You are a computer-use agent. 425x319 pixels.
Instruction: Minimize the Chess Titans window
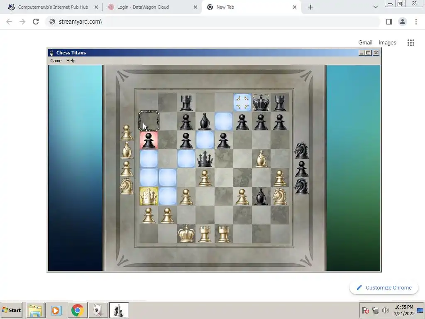click(x=361, y=53)
